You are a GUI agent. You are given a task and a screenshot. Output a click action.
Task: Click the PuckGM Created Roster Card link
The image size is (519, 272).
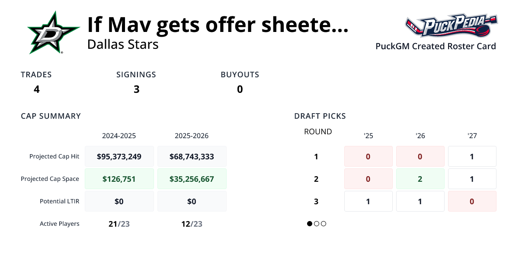click(436, 46)
